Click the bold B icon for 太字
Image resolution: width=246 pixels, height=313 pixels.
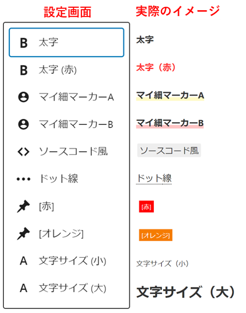point(24,43)
